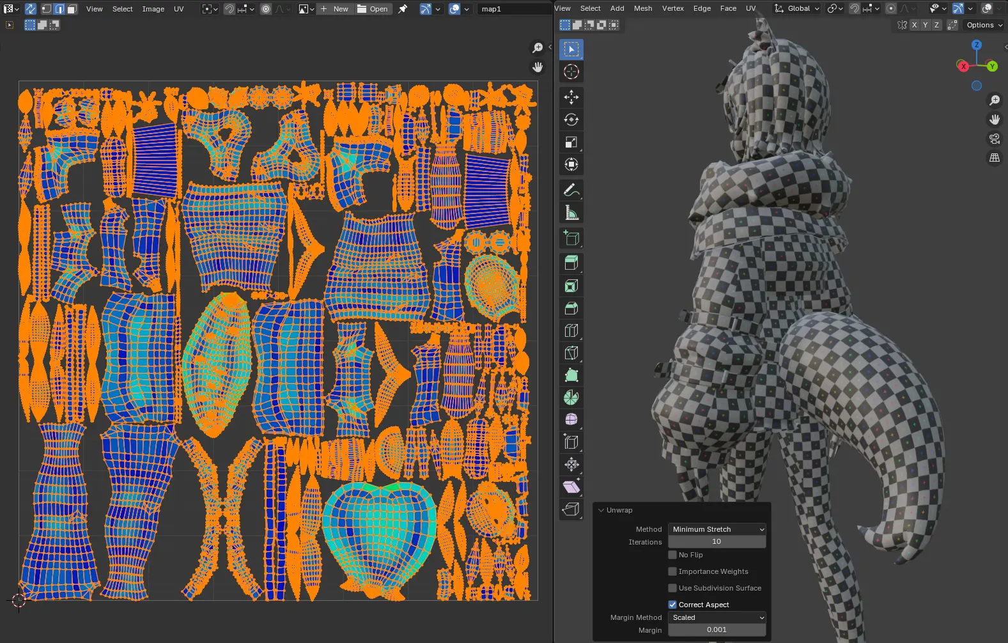Switch perspective/orthographic grid icon
Viewport: 1008px width, 643px height.
click(995, 158)
